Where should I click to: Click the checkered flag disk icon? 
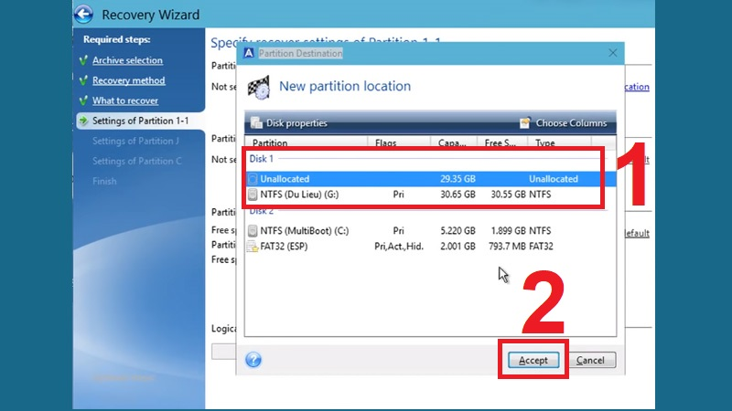point(259,87)
